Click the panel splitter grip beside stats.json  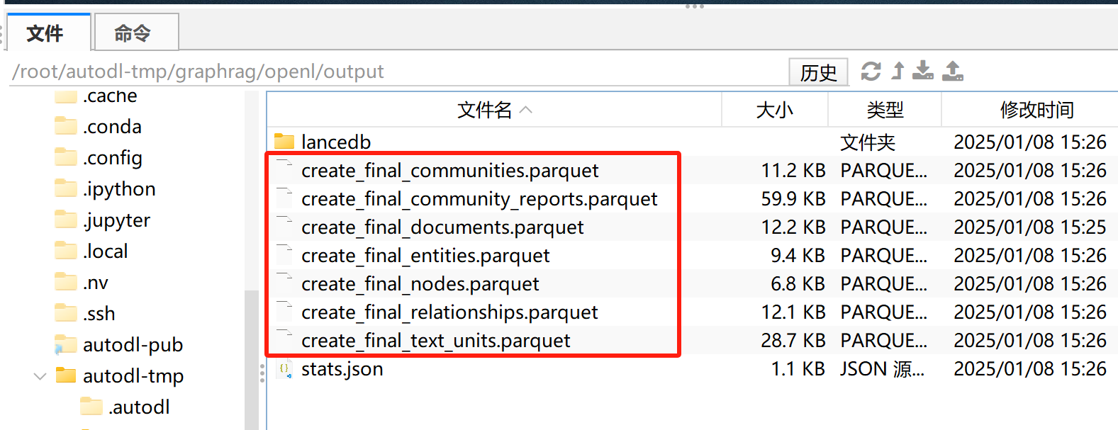[262, 373]
